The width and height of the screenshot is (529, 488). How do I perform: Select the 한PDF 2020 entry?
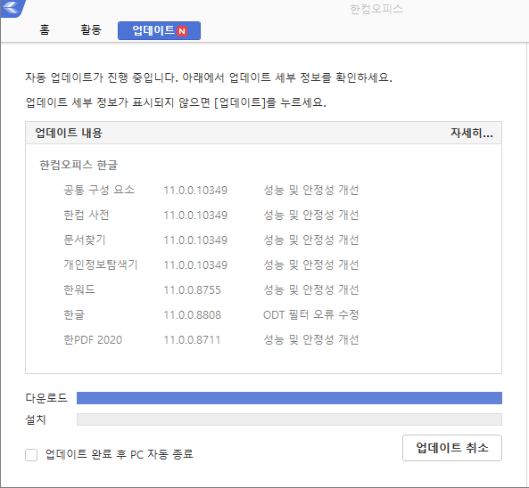[93, 339]
